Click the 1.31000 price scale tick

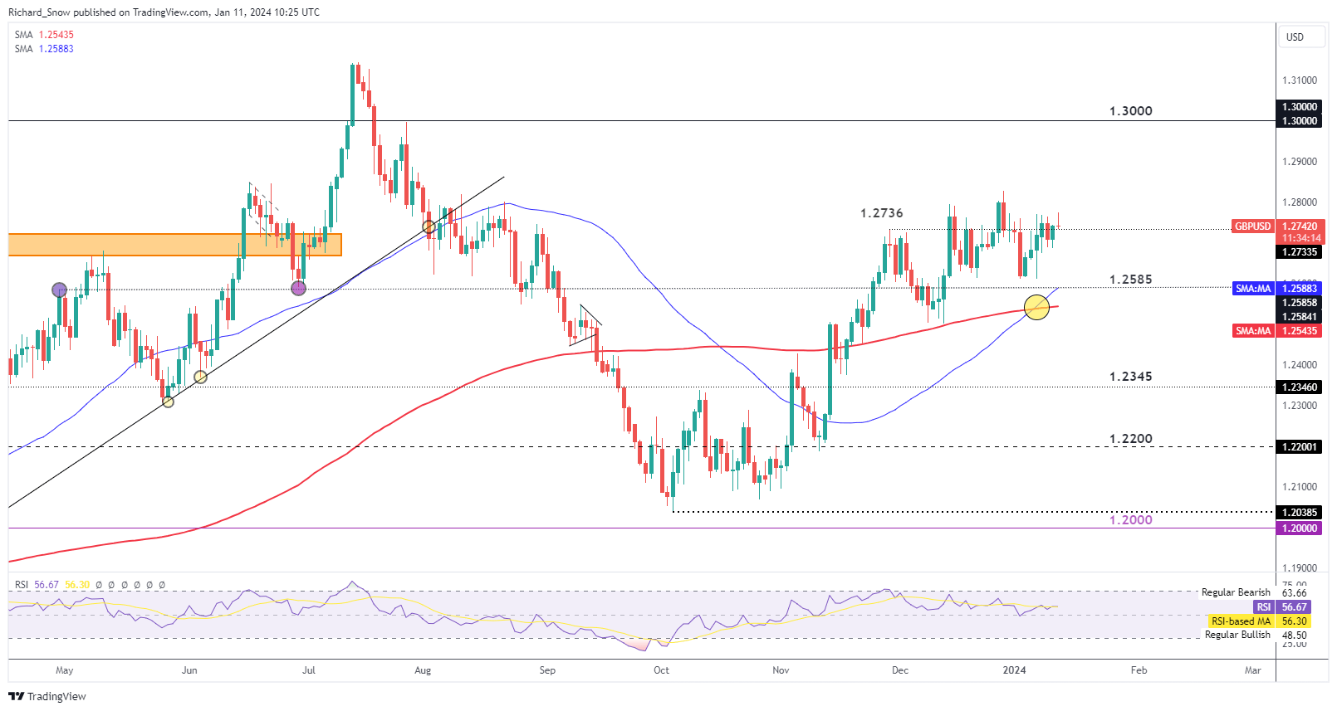coord(1300,80)
